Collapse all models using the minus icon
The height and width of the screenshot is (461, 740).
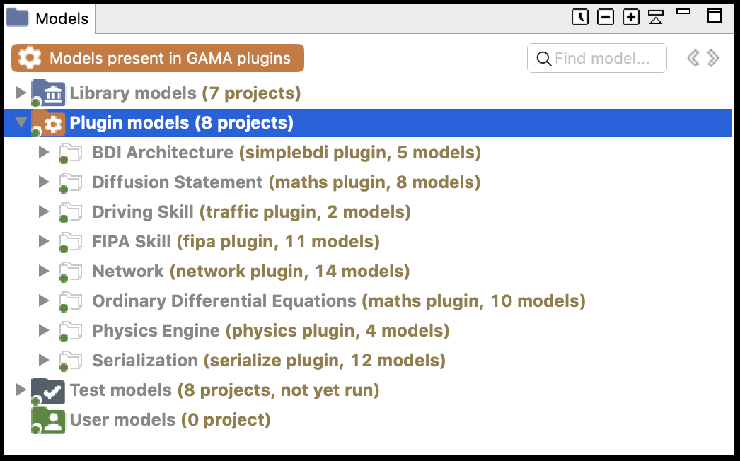point(605,16)
